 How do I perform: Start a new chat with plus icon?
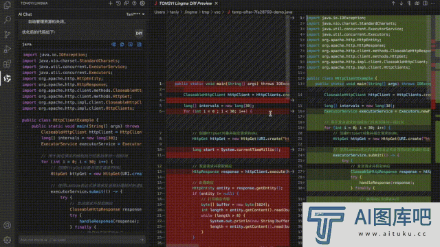point(110,3)
